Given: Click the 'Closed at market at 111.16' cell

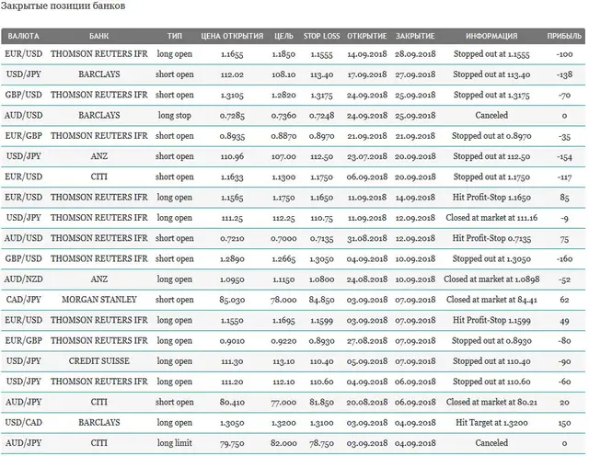Looking at the screenshot, I should (491, 218).
